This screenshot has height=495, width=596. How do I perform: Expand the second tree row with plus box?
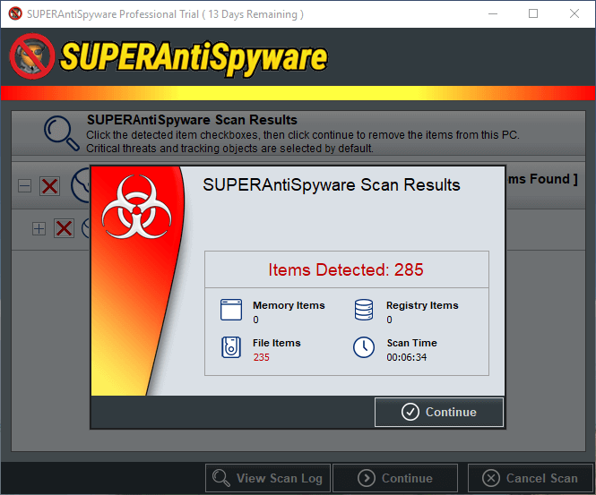point(39,229)
